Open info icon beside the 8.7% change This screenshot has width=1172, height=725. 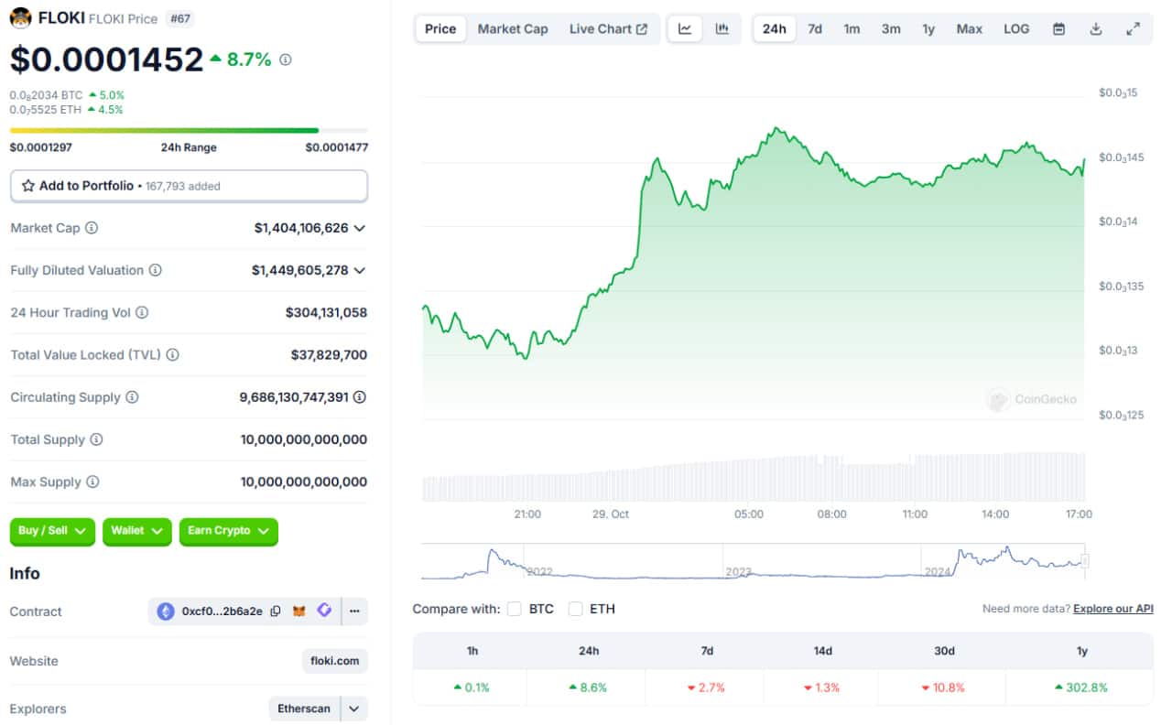(x=285, y=60)
